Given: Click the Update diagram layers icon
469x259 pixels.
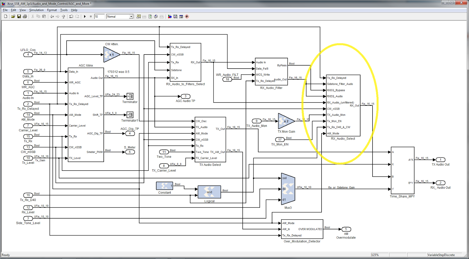Looking at the screenshot, I should click(x=156, y=16).
